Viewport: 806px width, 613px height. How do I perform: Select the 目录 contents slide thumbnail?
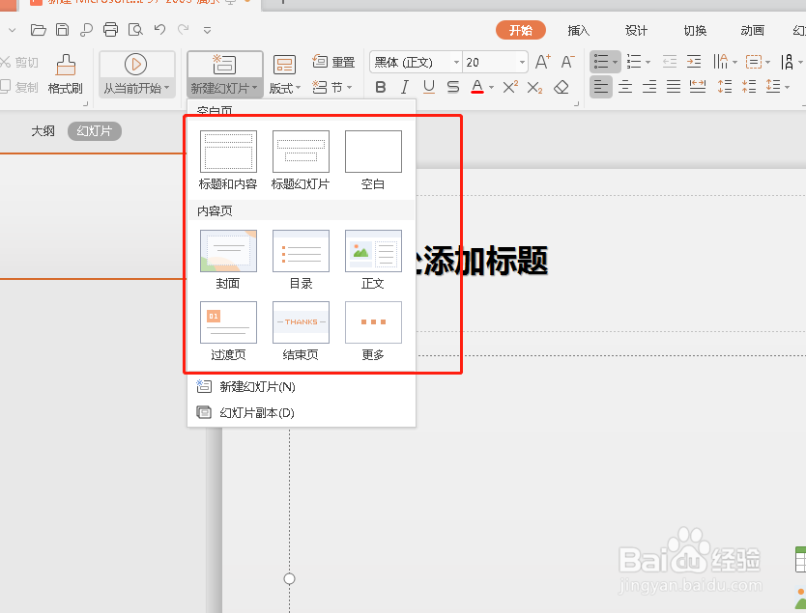click(301, 253)
